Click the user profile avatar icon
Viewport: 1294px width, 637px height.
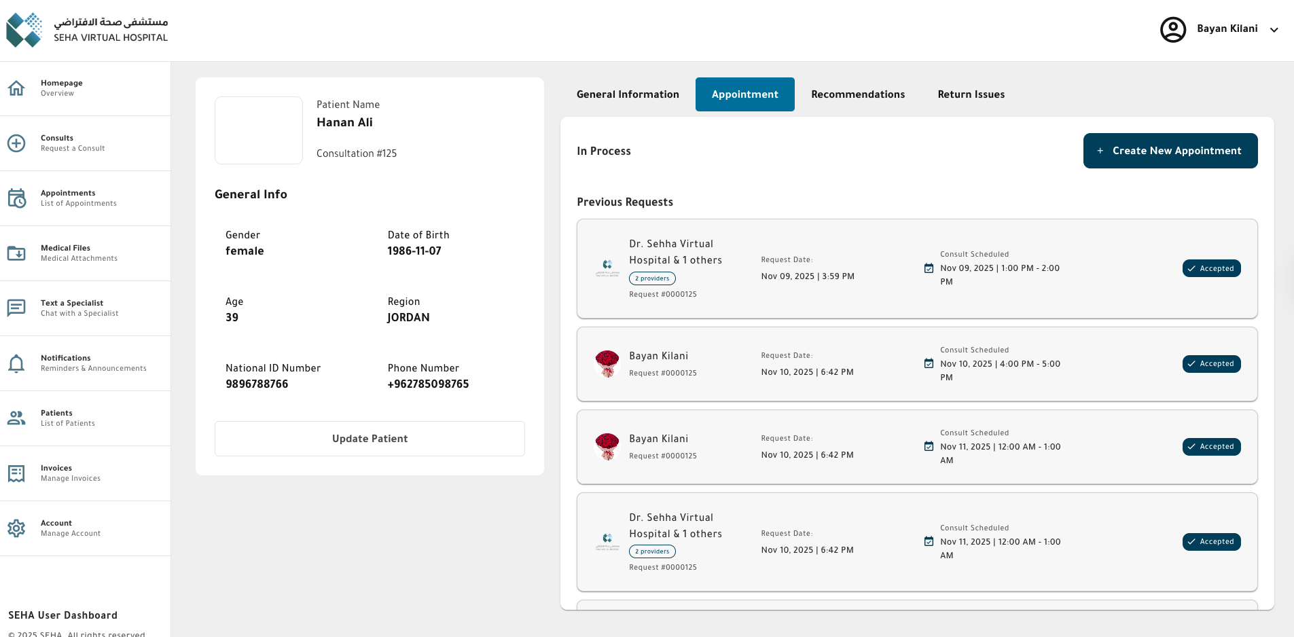pyautogui.click(x=1172, y=29)
